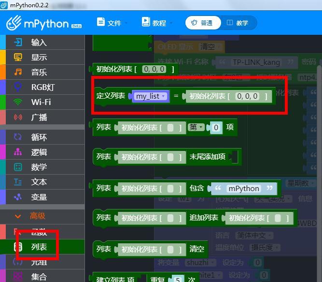The image size is (322, 282).
Task: Open the 数学 math category icon
Action: coord(18,167)
